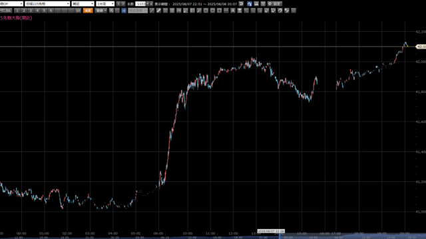Open the 設定 settings button
The width and height of the screenshot is (426, 239).
click(x=275, y=4)
